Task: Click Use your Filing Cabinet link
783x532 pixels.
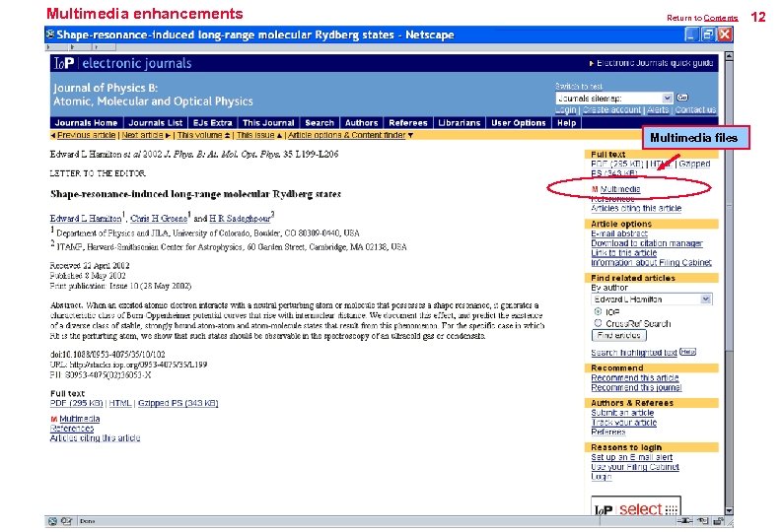Action: point(635,467)
